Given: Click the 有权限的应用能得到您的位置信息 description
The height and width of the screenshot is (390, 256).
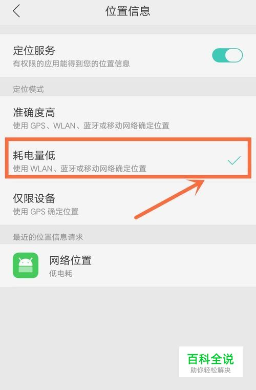Looking at the screenshot, I should coord(71,64).
